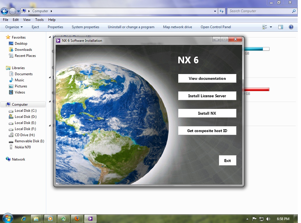Click the Install NX button
The image size is (301, 223).
(x=207, y=113)
